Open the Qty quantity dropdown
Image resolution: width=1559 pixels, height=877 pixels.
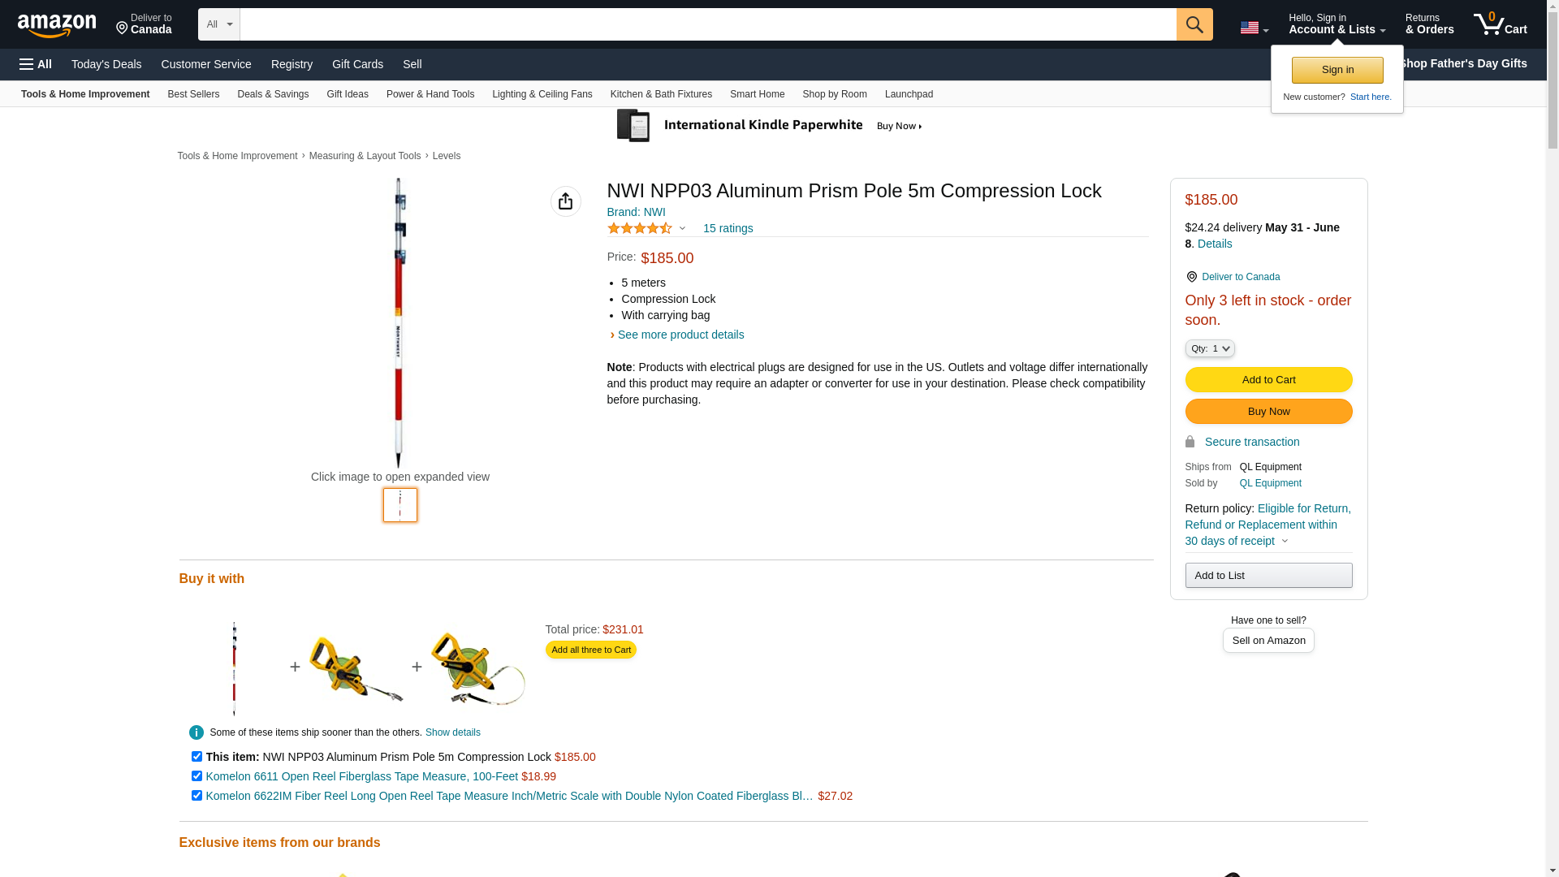(x=1209, y=348)
